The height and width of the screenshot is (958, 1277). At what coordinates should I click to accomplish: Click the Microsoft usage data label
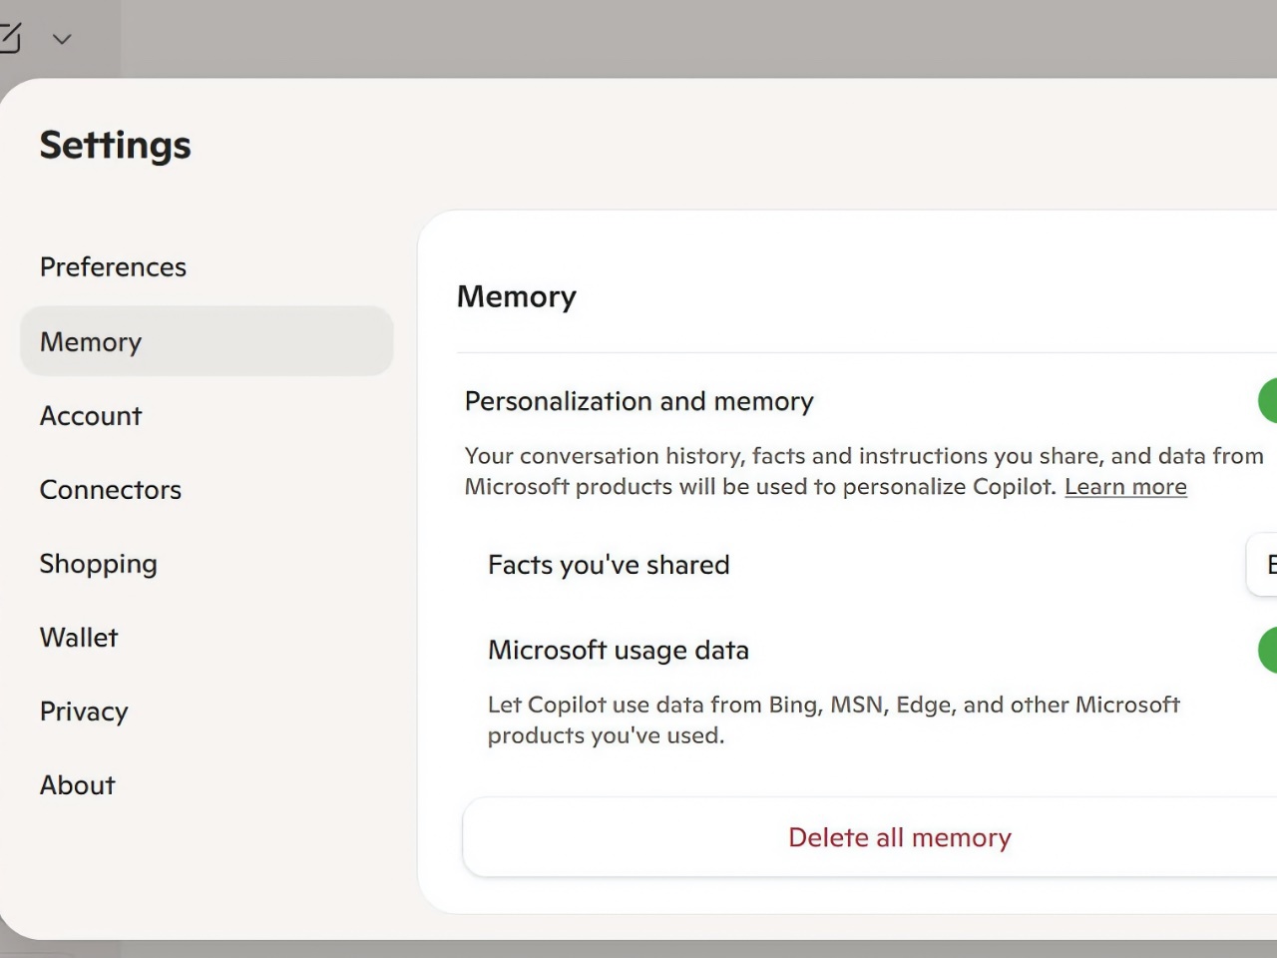[x=619, y=651]
